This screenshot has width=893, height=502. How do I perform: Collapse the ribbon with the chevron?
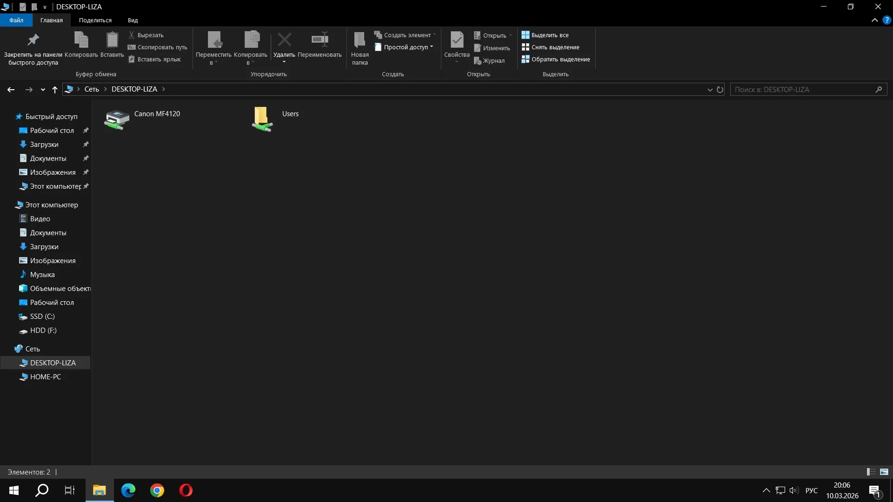[x=874, y=20]
